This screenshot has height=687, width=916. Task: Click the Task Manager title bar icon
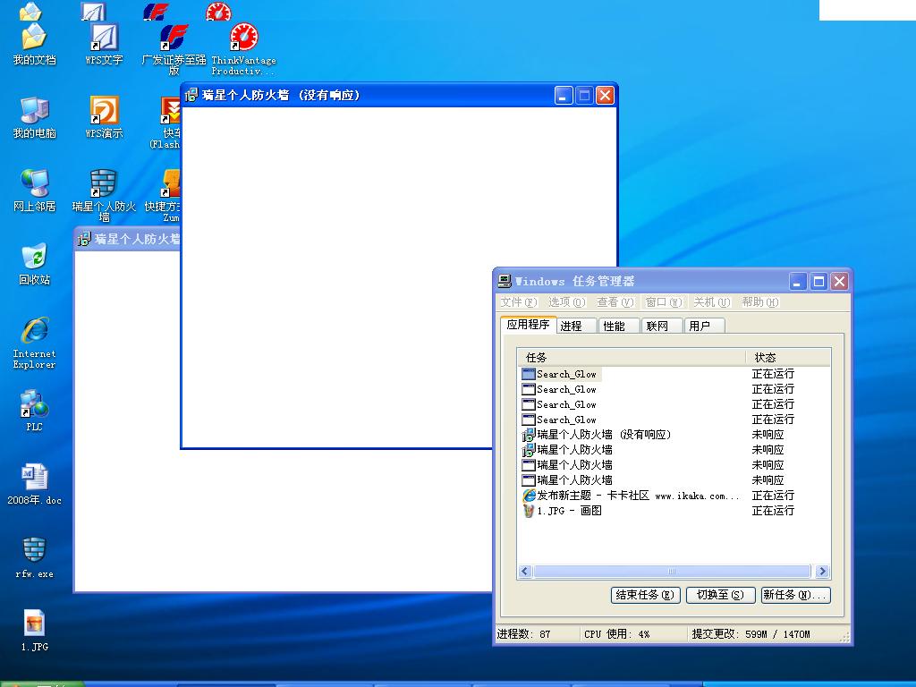505,281
